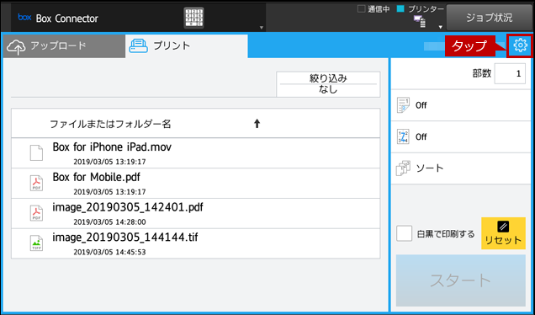The height and width of the screenshot is (315, 535).
Task: Switch to the アップロード tab
Action: 64,46
